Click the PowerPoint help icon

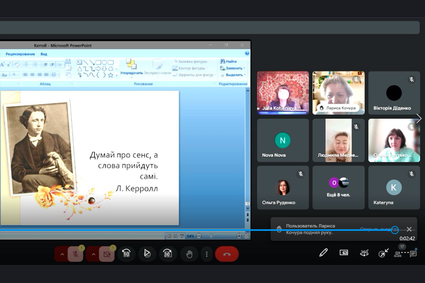(x=247, y=53)
